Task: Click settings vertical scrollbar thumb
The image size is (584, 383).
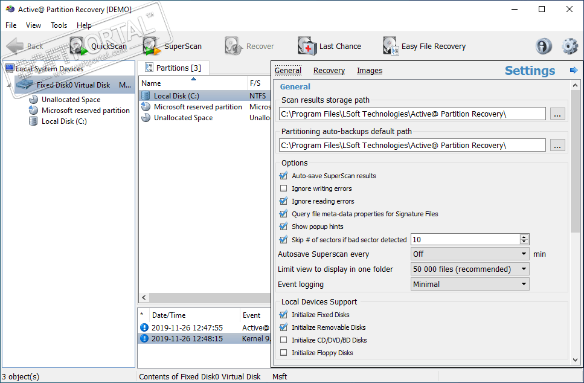Action: [x=576, y=161]
